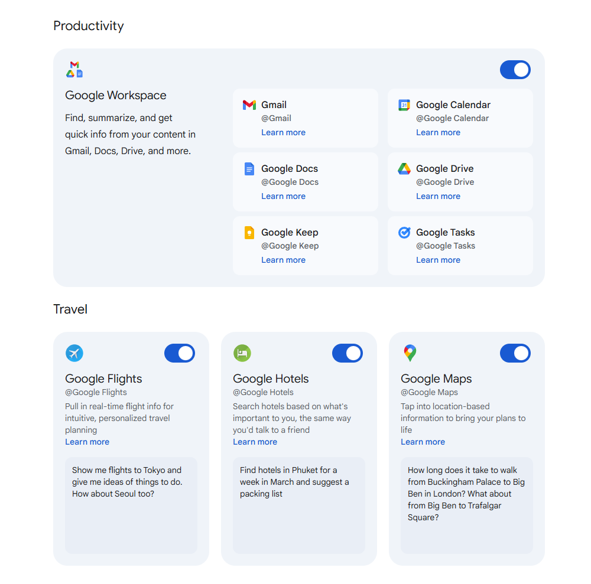
Task: Click the 'Search hotels based on' description
Action: 292,418
